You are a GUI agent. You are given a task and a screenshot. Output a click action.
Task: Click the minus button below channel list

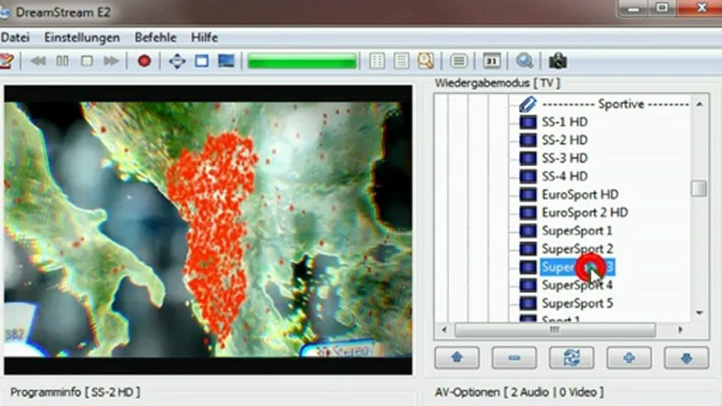click(x=514, y=358)
